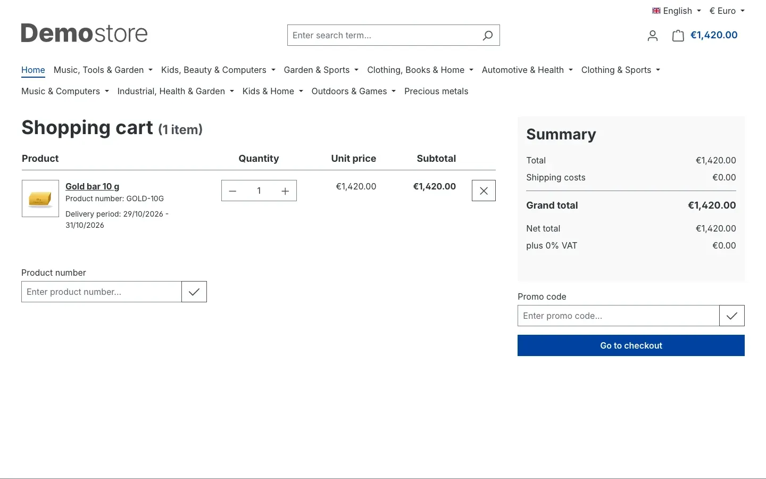Expand Kids, Beauty & Computers menu
Screen dimensions: 766x479
point(218,70)
